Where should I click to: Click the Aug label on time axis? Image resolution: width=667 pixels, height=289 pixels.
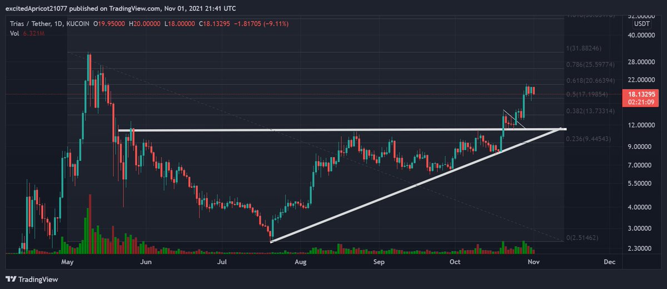point(301,261)
